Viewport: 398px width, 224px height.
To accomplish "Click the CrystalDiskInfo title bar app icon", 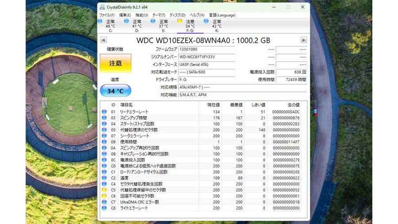I will [x=102, y=7].
